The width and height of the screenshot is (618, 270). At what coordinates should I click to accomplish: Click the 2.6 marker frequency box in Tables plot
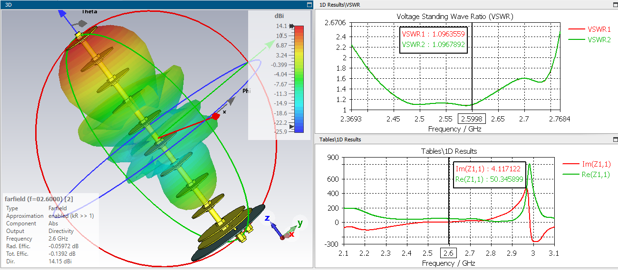tap(449, 253)
